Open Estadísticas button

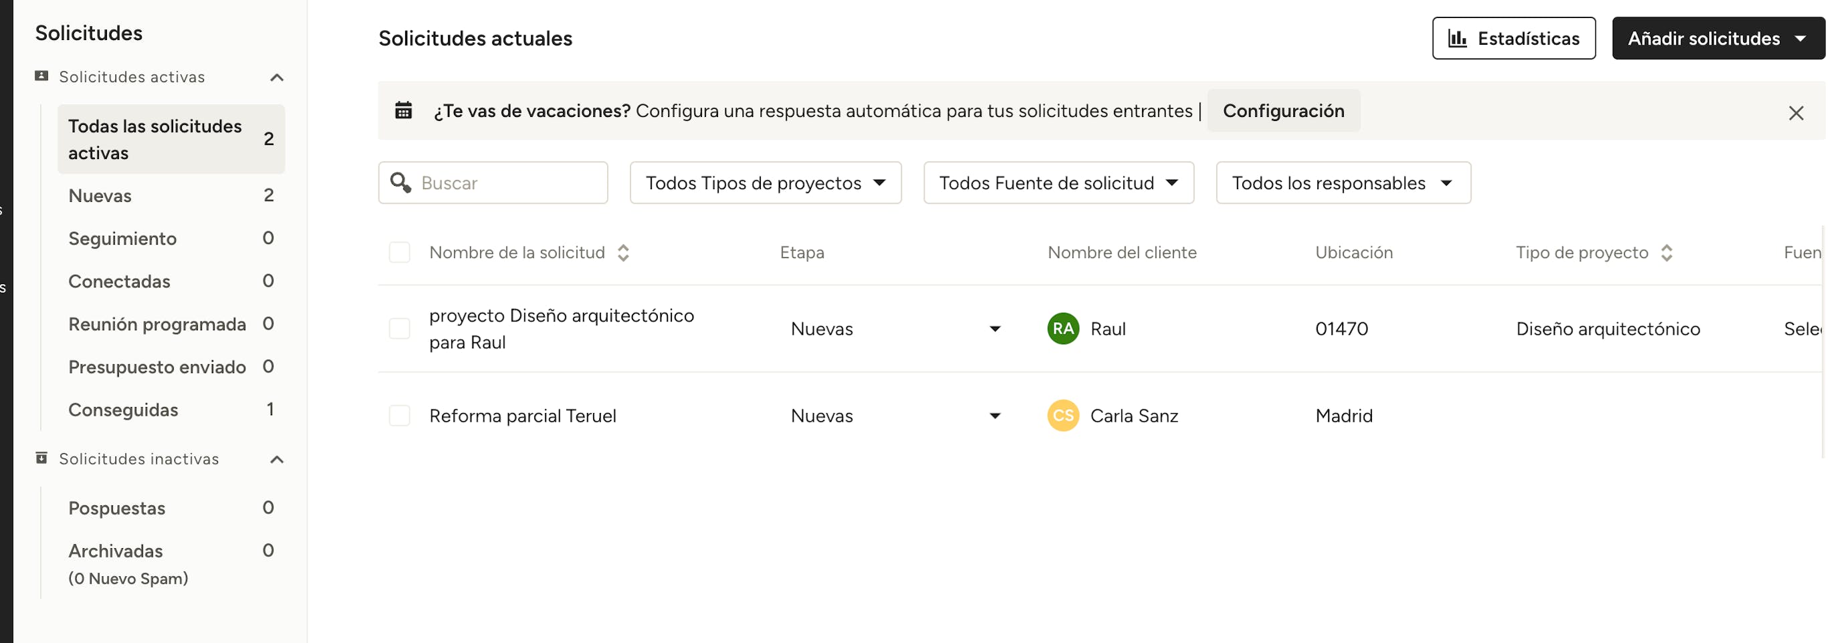[1513, 38]
